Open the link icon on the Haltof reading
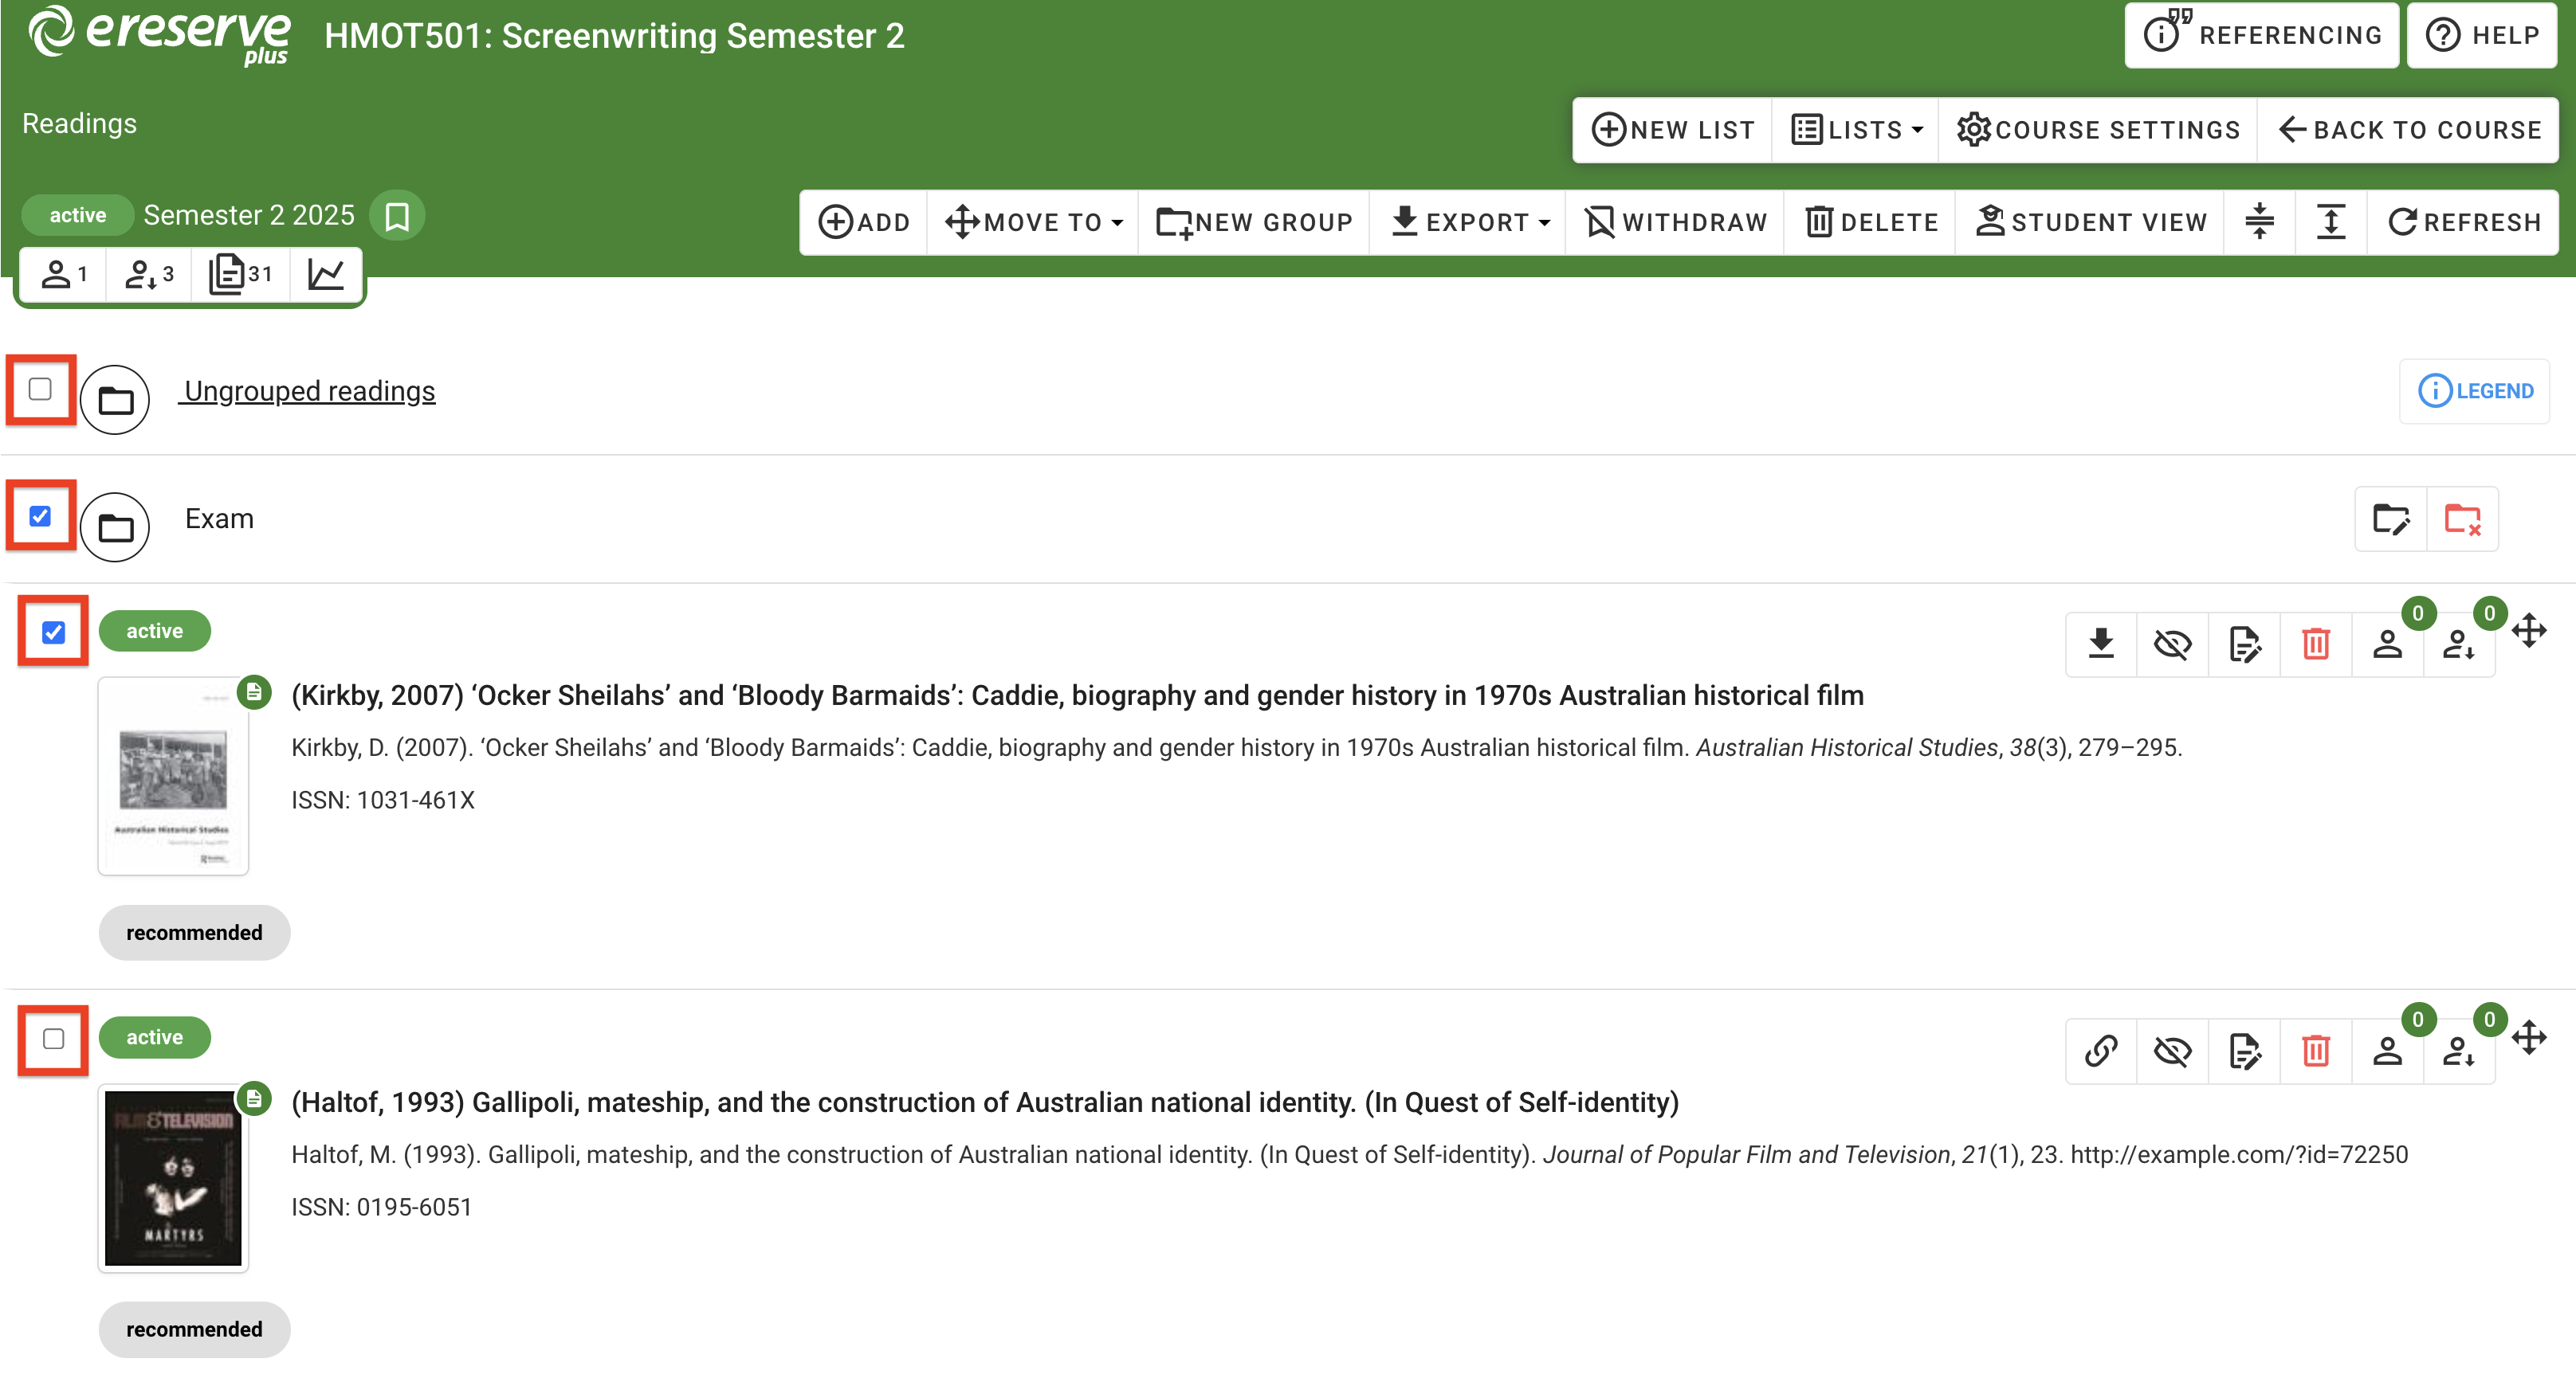 2101,1050
